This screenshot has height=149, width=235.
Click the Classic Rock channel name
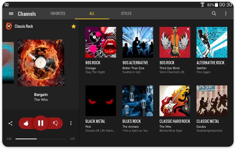24,26
